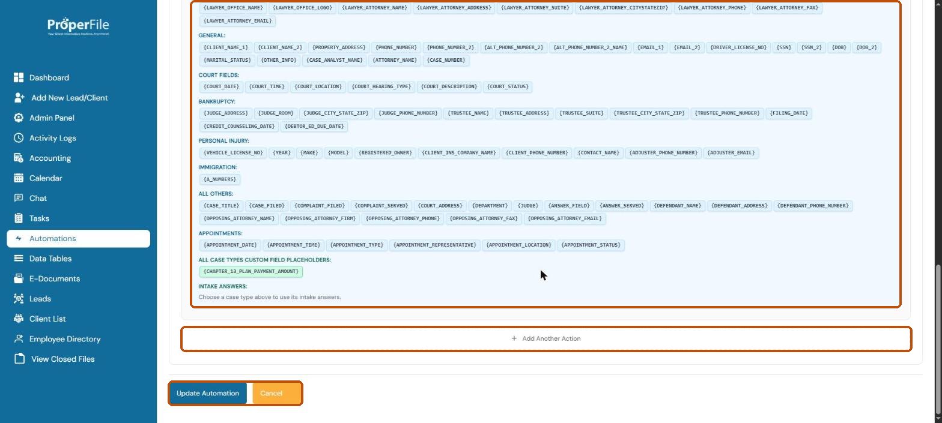The image size is (942, 423).
Task: Insert the {CASE_NUMBER} placeholder
Action: coord(445,61)
